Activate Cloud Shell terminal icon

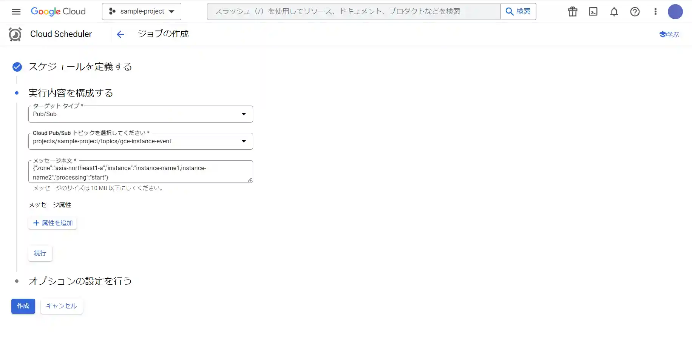(x=593, y=12)
